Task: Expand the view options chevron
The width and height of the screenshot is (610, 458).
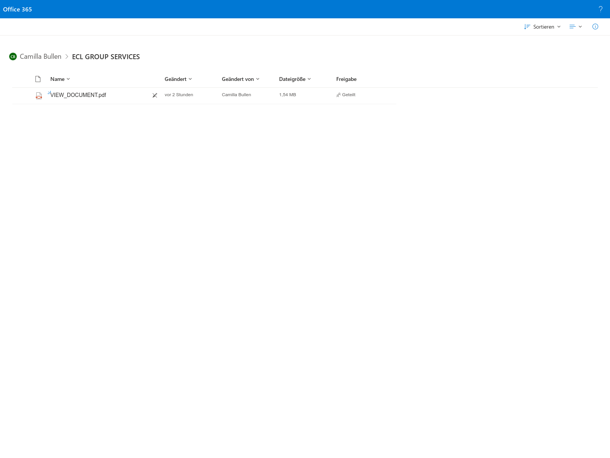Action: pyautogui.click(x=580, y=27)
